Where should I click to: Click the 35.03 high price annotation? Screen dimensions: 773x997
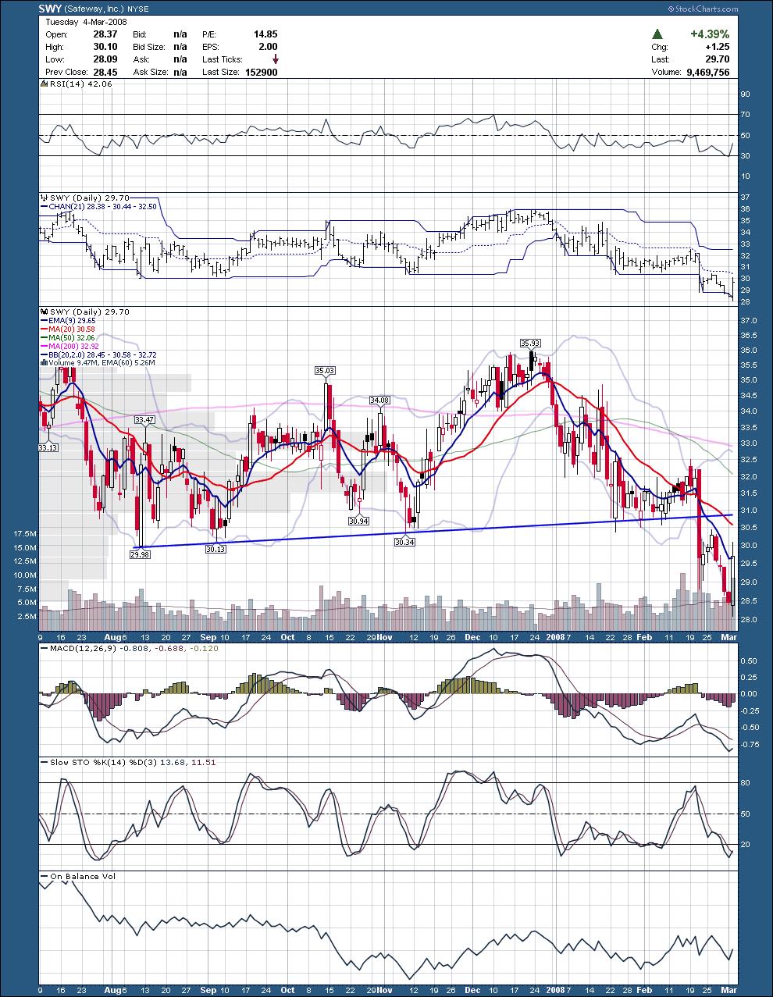(325, 370)
